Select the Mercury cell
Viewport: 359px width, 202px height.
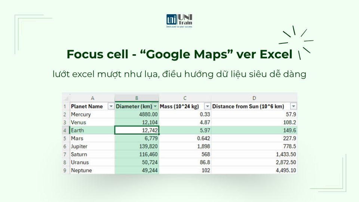(x=92, y=114)
